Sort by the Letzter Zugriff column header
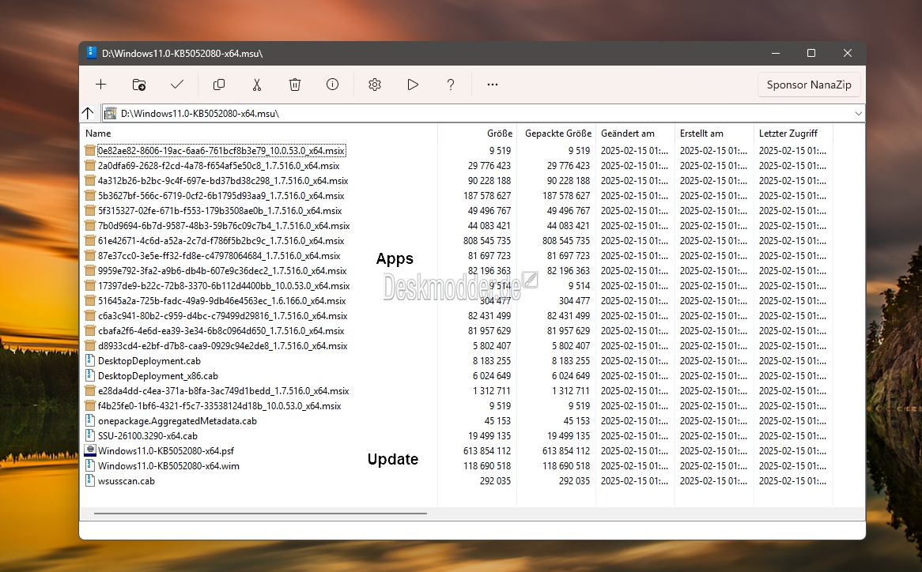The image size is (922, 572). (788, 134)
